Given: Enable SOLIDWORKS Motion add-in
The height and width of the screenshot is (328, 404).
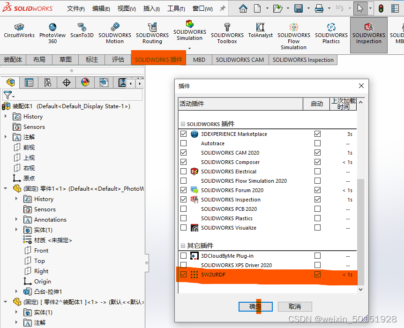Looking at the screenshot, I should click(x=115, y=33).
